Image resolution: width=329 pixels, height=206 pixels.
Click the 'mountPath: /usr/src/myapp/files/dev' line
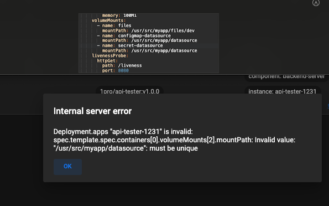click(148, 30)
